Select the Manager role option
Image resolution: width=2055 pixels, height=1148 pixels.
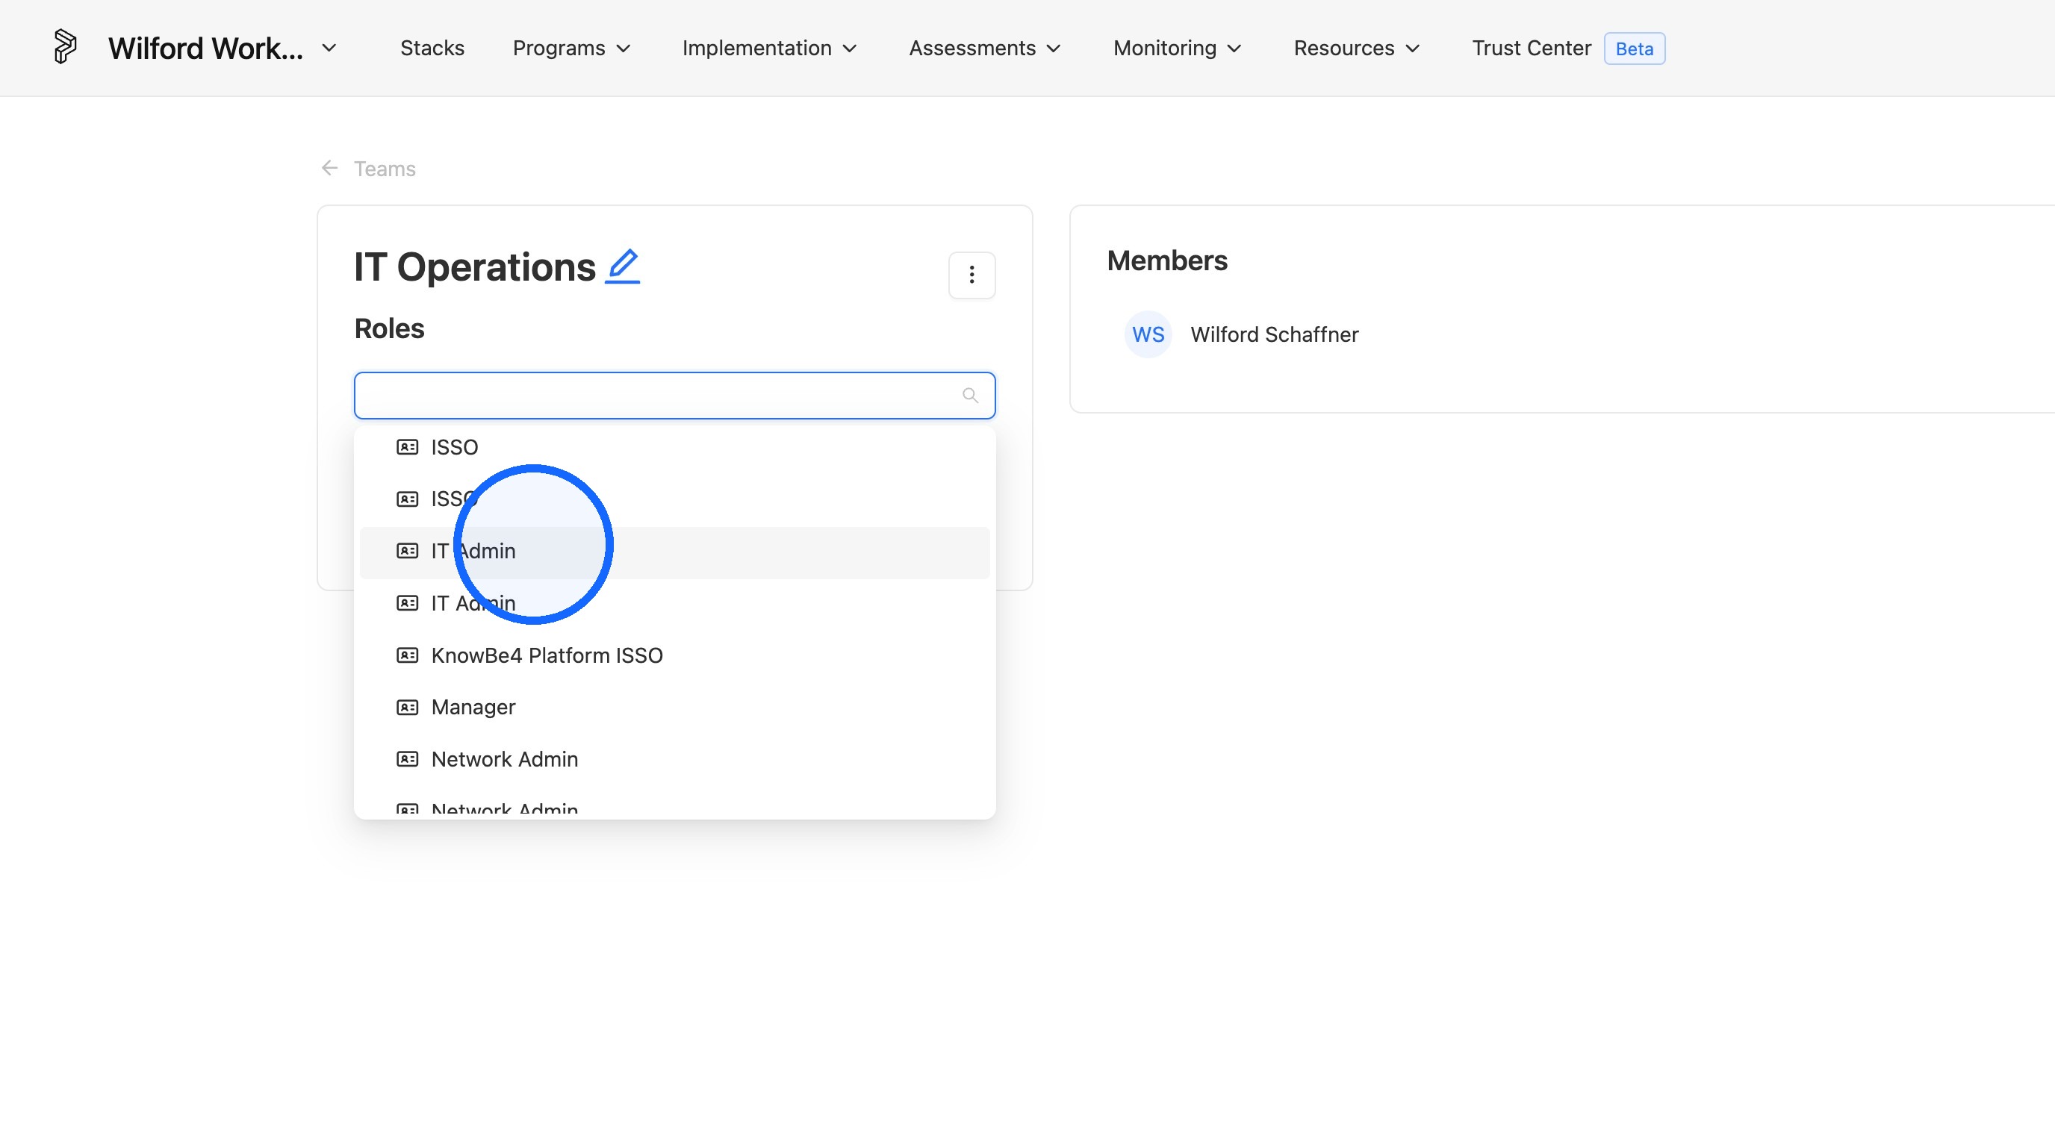[674, 707]
